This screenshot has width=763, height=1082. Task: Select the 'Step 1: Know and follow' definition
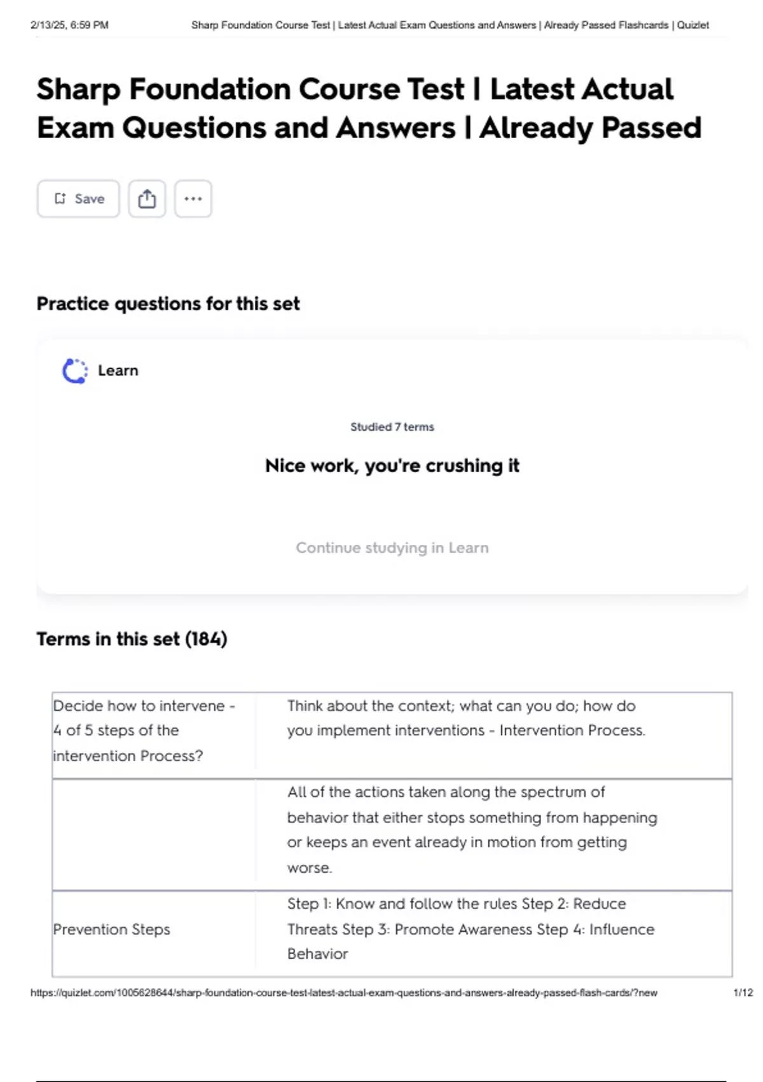(471, 929)
